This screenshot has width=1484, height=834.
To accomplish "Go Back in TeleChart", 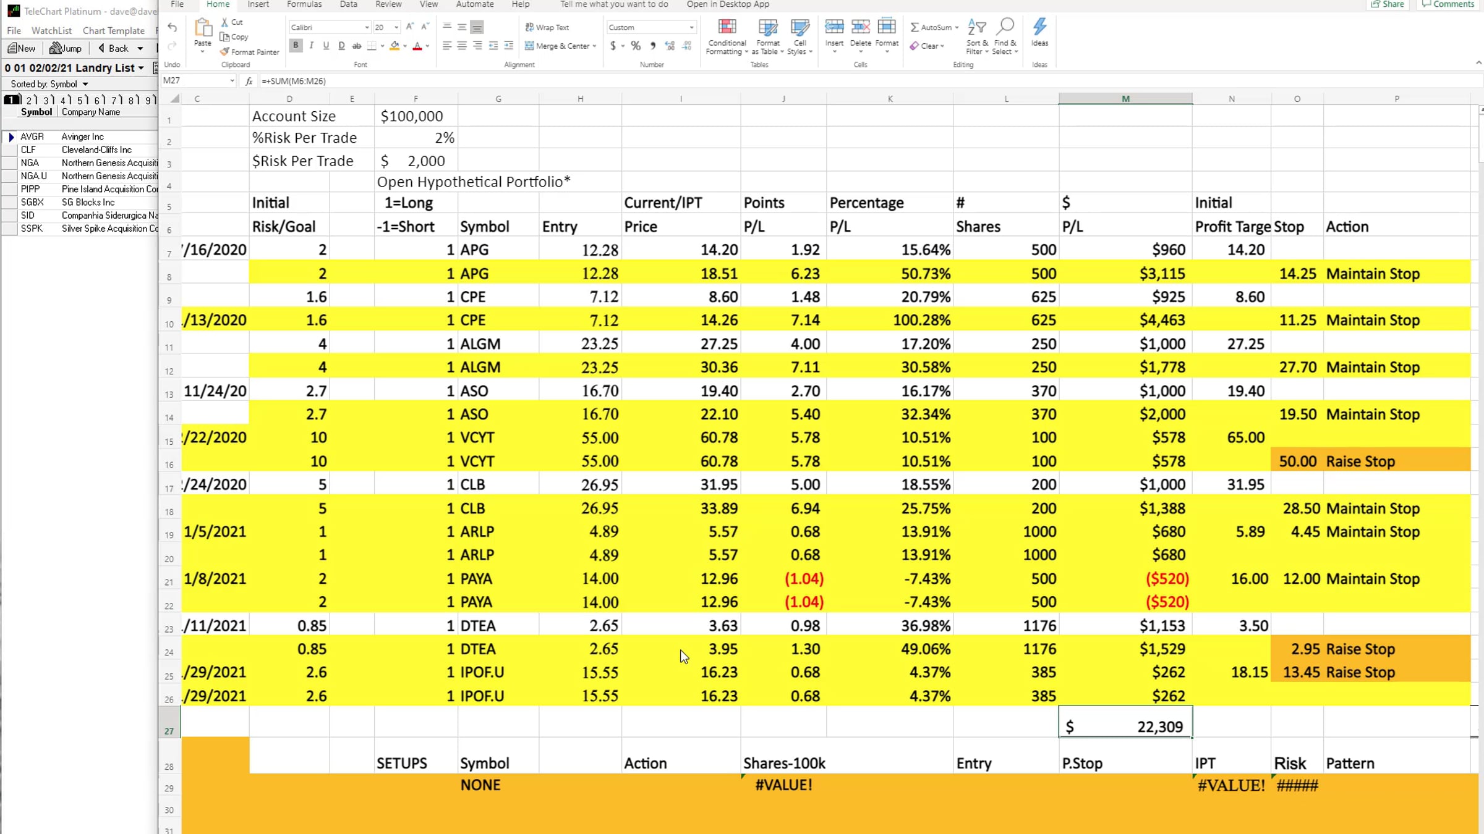I will [x=113, y=48].
